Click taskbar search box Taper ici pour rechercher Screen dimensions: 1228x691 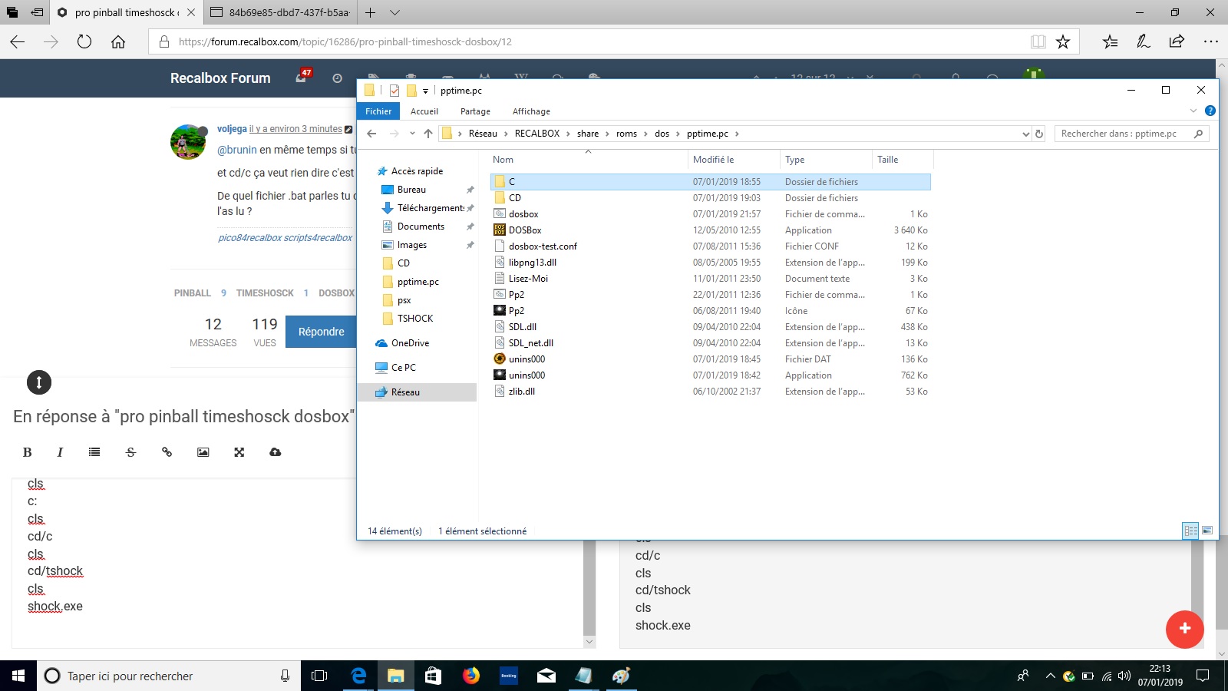click(169, 676)
